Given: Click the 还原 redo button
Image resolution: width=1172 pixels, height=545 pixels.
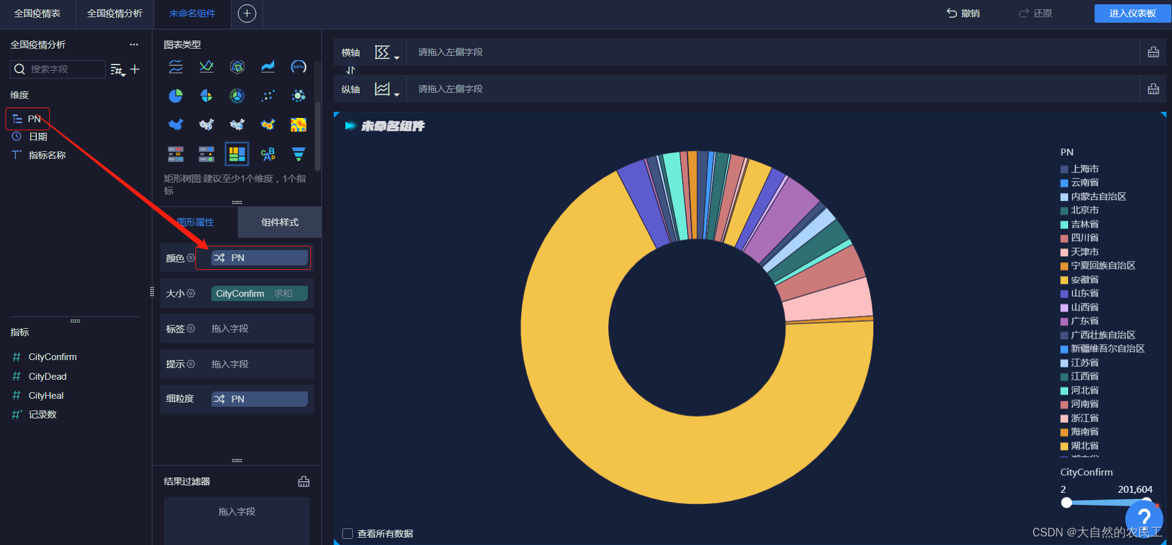Looking at the screenshot, I should pos(1036,14).
